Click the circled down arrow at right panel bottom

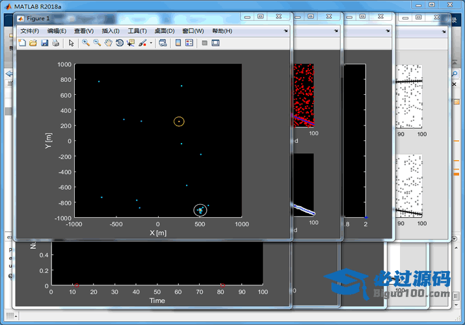tap(455, 239)
